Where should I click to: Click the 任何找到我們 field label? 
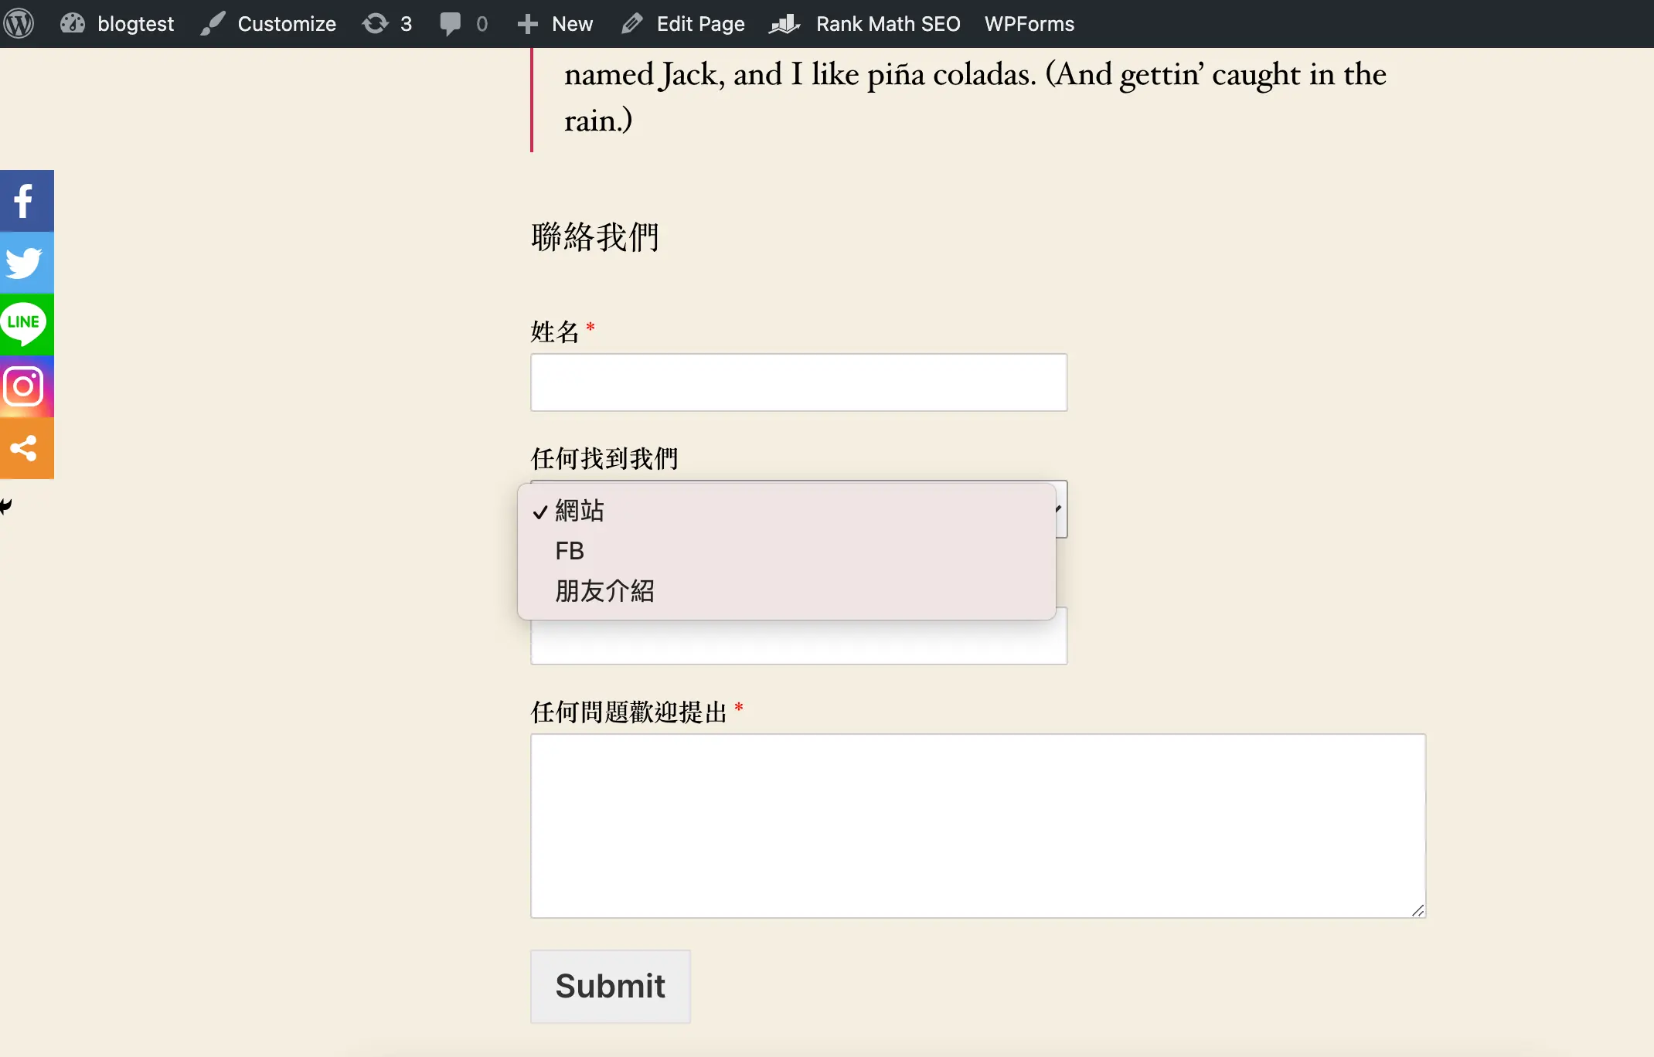coord(604,459)
